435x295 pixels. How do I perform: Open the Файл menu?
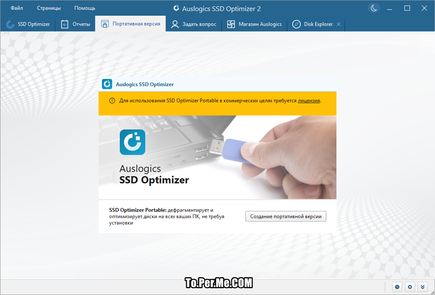[17, 8]
